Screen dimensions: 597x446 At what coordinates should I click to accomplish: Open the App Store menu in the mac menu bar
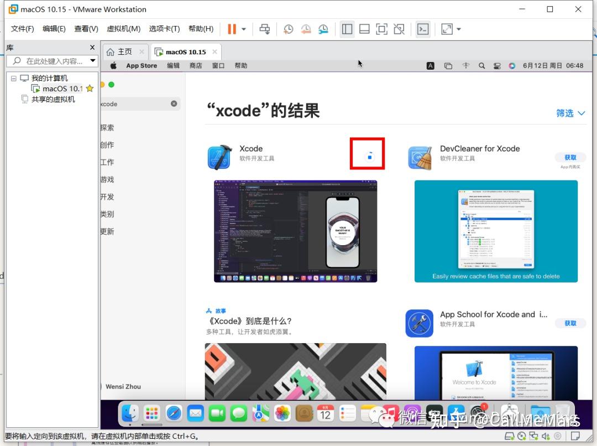click(x=142, y=65)
